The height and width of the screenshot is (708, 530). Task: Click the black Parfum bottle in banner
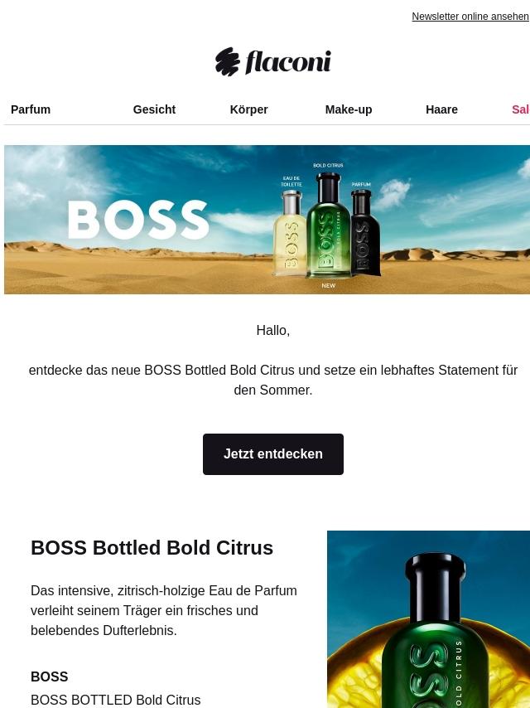click(364, 232)
